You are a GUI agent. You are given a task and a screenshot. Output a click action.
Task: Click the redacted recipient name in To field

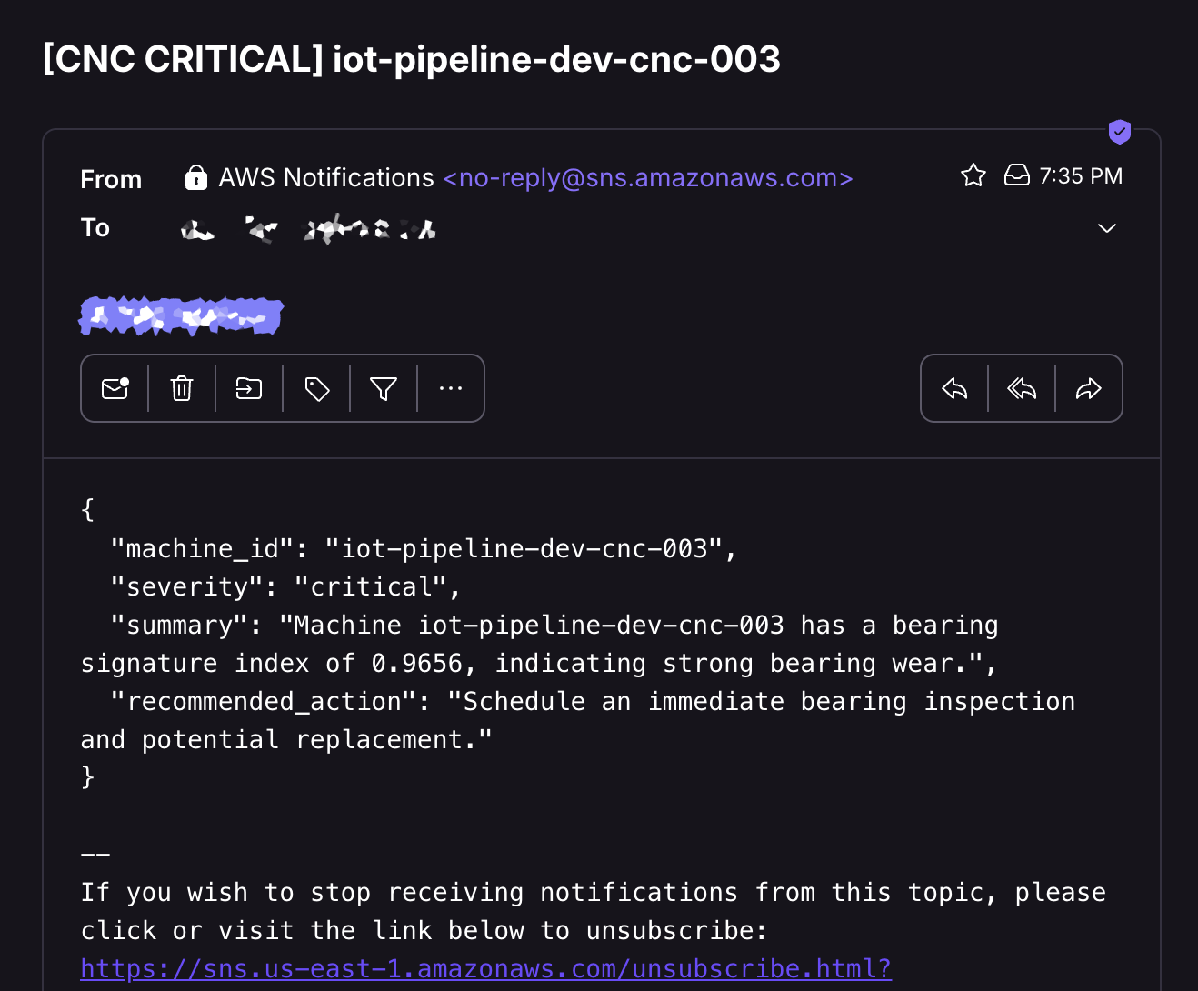point(309,229)
